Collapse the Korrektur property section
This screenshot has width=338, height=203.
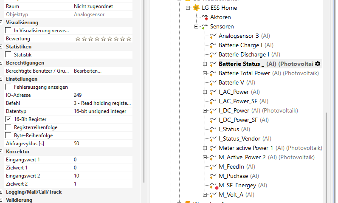pyautogui.click(x=2, y=152)
